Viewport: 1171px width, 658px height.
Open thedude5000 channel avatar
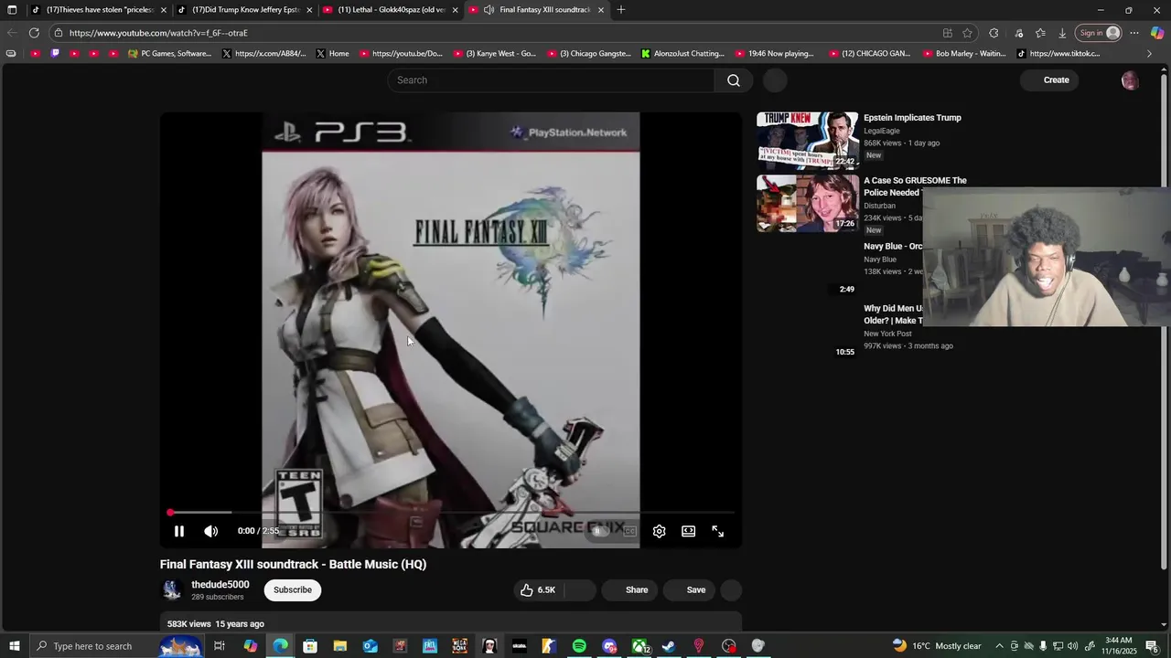click(x=172, y=590)
